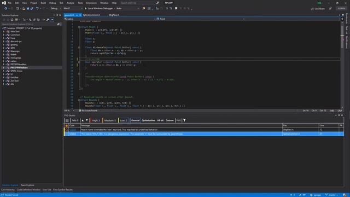Click the notifications icon in status bar
350x197 pixels.
pos(345,195)
